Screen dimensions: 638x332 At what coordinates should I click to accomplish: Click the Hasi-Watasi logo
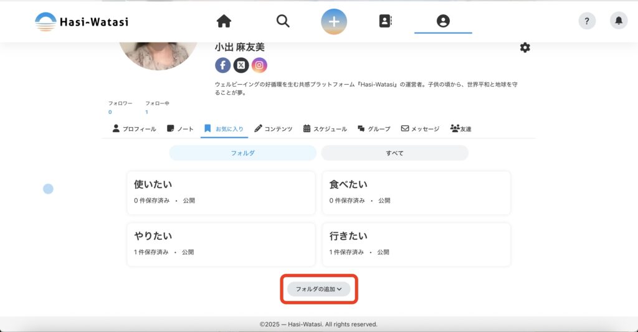(82, 22)
